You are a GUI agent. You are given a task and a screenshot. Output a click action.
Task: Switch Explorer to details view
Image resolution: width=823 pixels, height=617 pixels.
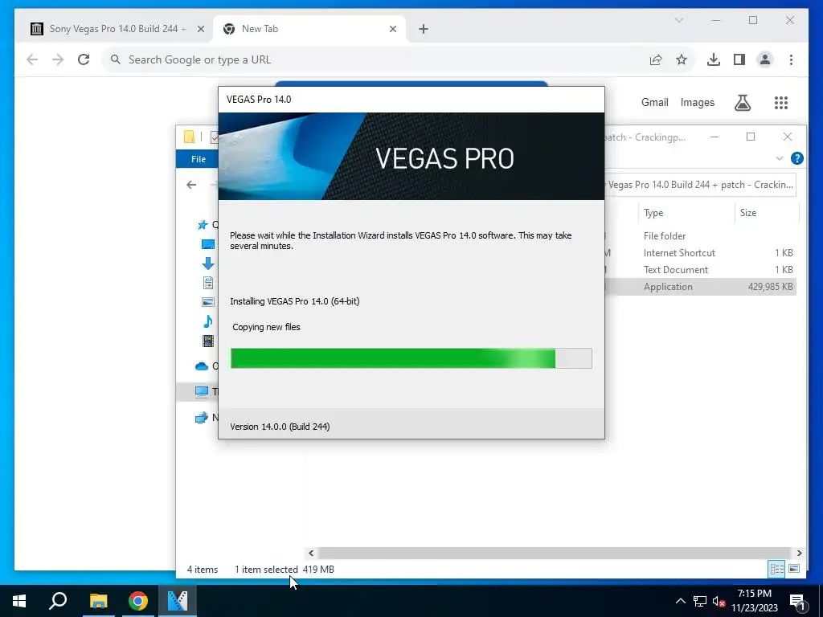click(777, 569)
